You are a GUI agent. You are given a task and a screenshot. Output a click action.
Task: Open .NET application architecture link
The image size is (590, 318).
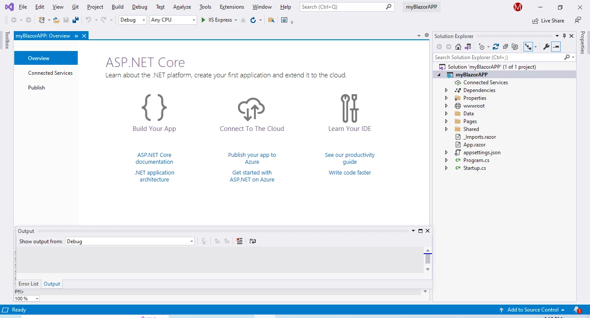coord(154,176)
